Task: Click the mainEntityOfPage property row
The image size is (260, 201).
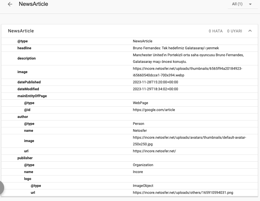Action: pyautogui.click(x=130, y=96)
